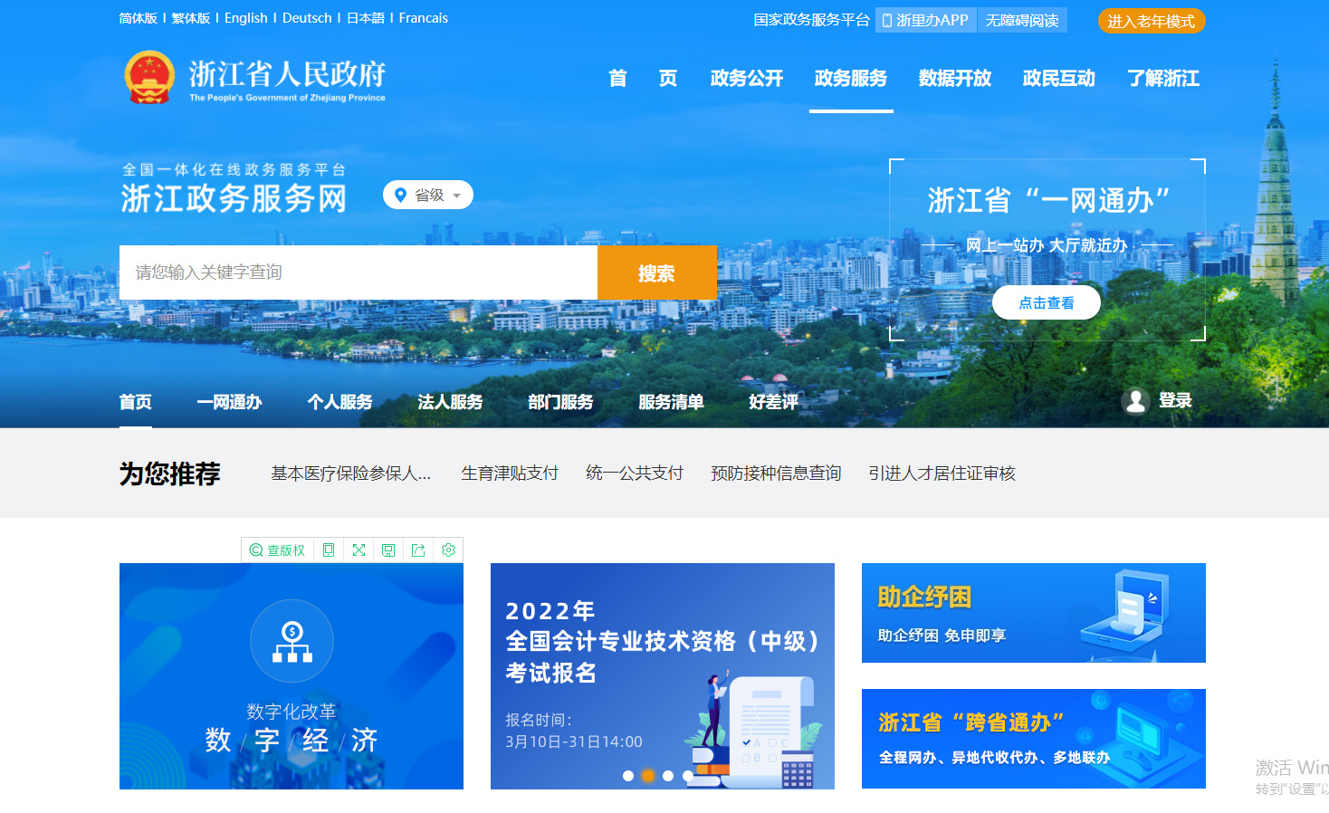Open 引进人才居住证审核 recommendation link
The height and width of the screenshot is (813, 1329).
coord(942,473)
